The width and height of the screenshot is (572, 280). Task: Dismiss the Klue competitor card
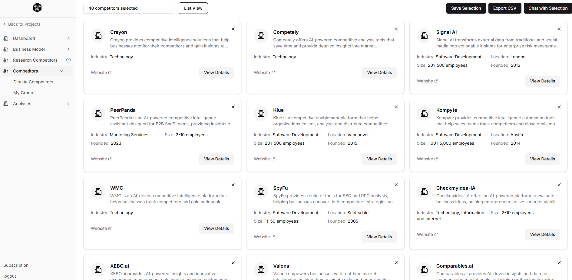point(396,107)
